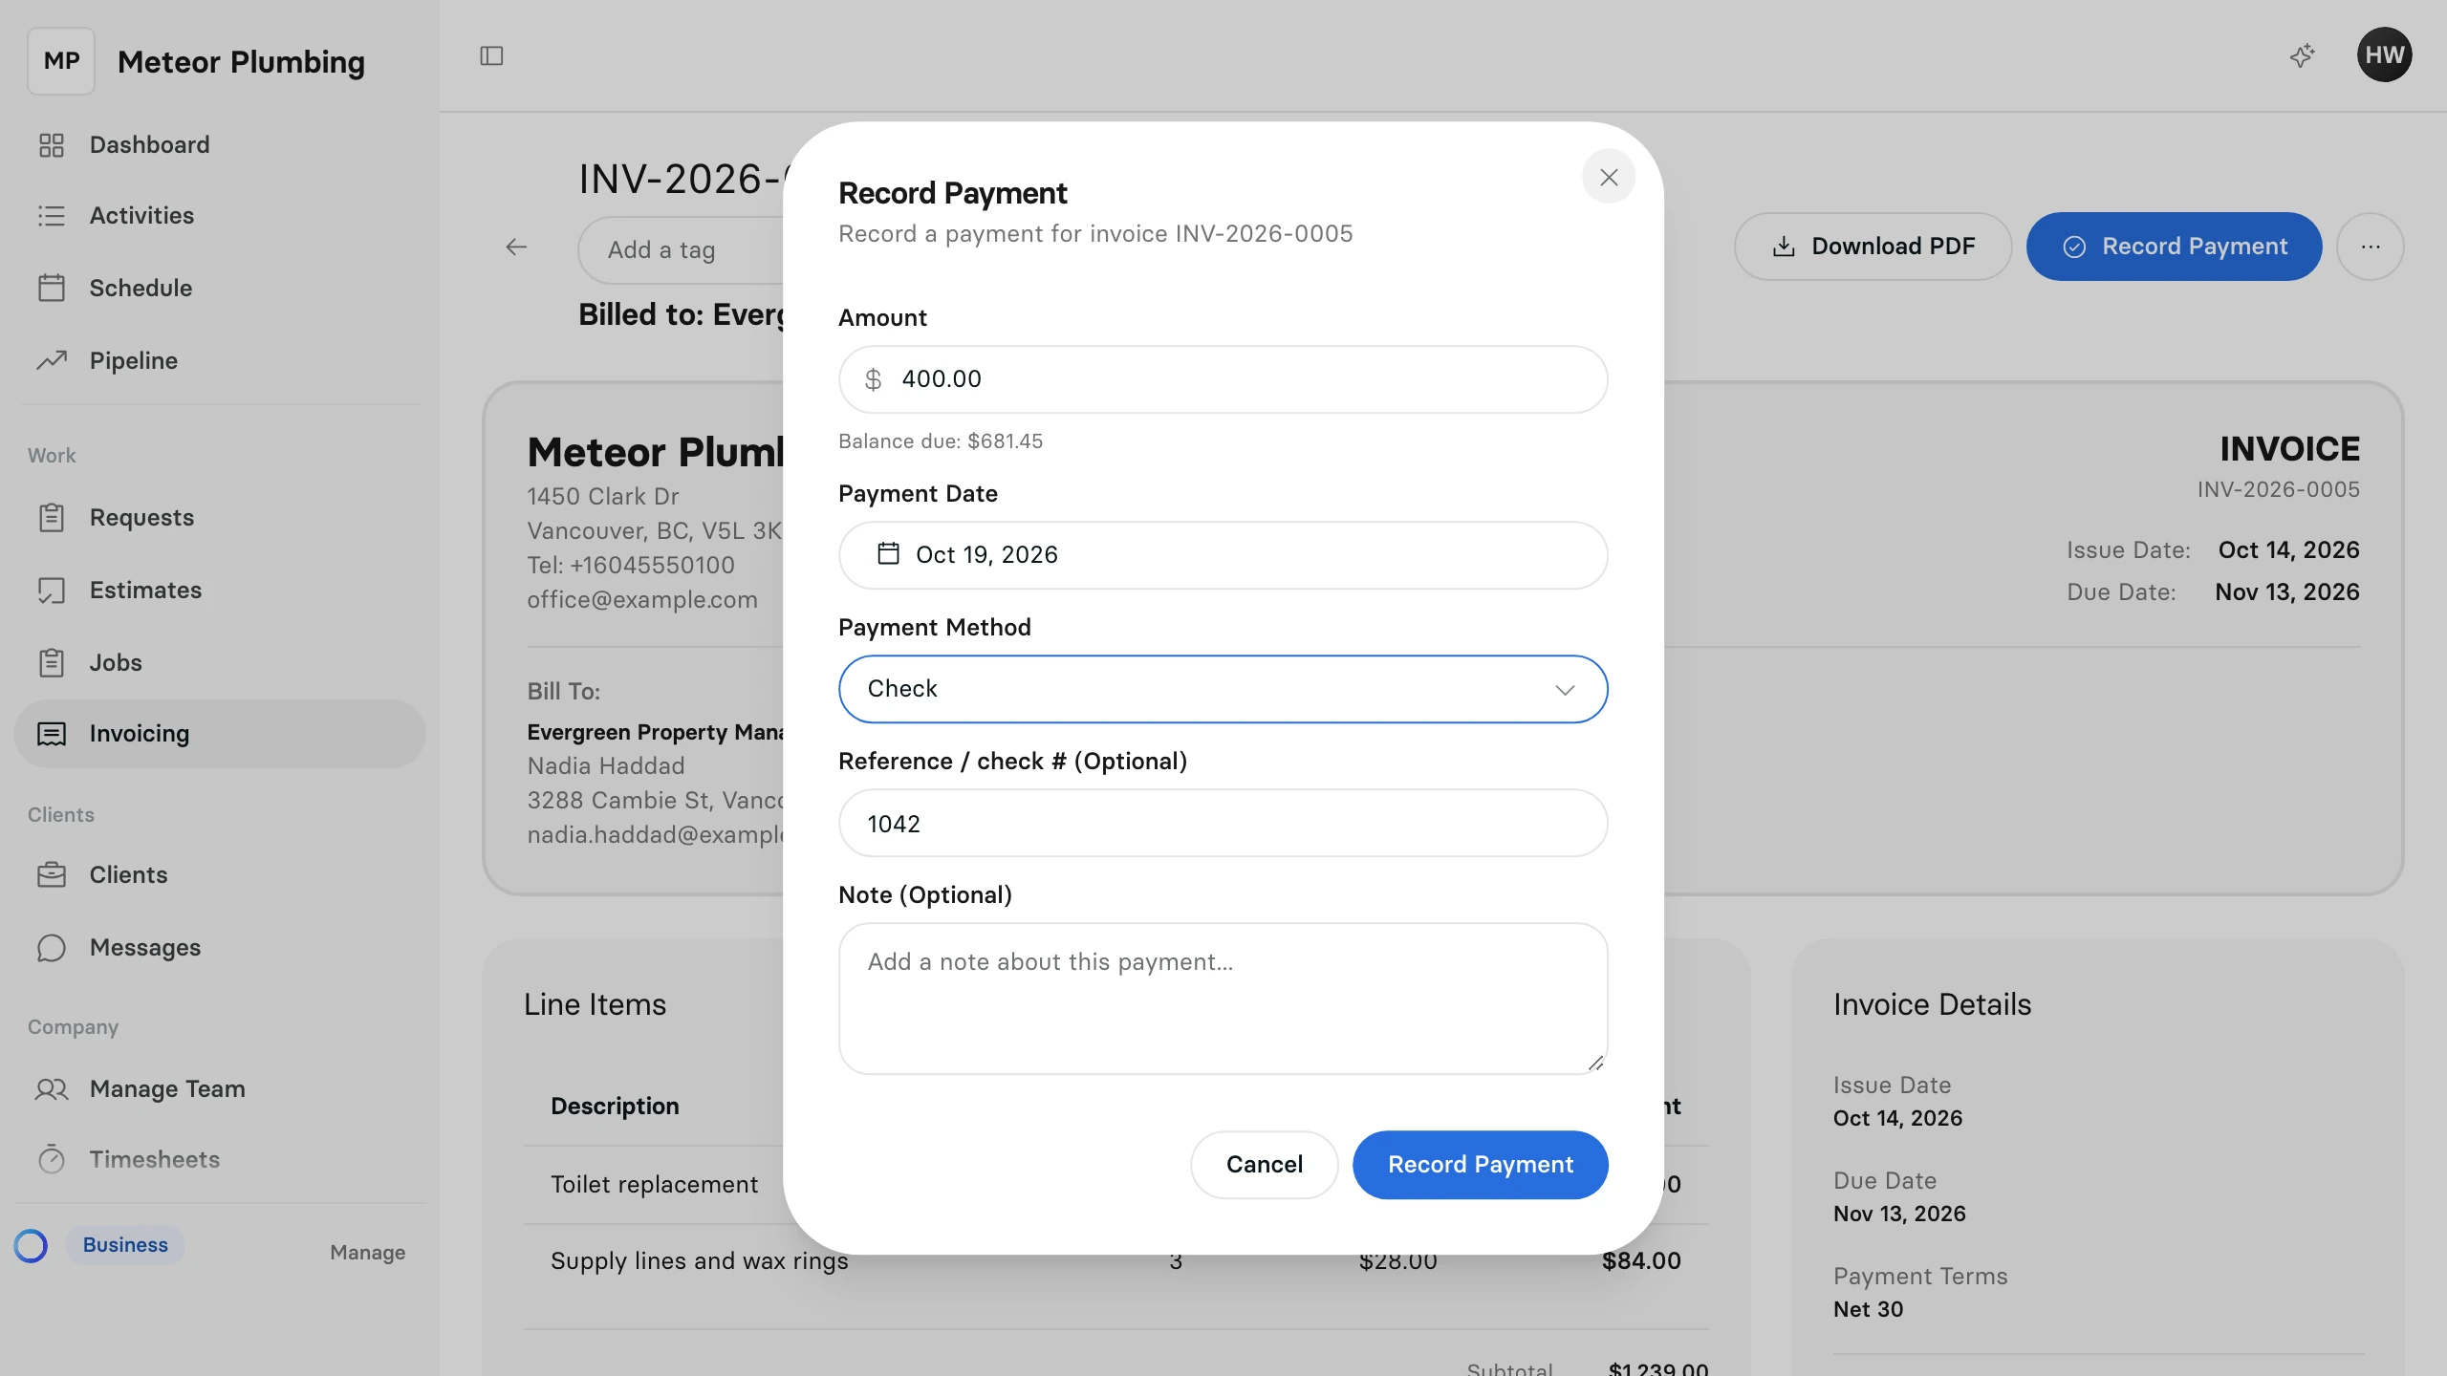The height and width of the screenshot is (1376, 2447).
Task: Click the calendar icon in Payment Date
Action: click(888, 554)
